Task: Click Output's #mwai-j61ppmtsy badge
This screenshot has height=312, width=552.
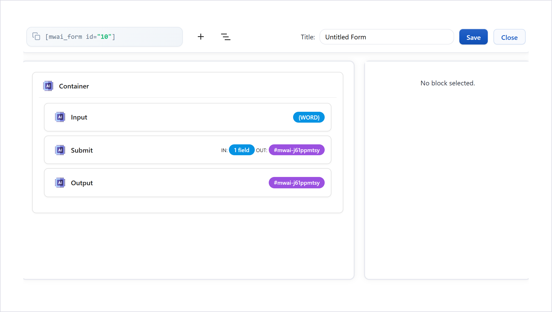Action: tap(297, 183)
